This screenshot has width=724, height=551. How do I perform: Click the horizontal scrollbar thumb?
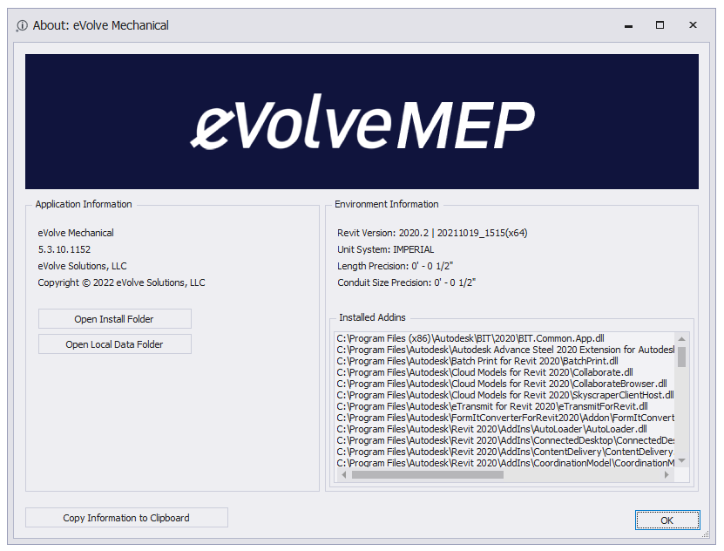point(428,475)
